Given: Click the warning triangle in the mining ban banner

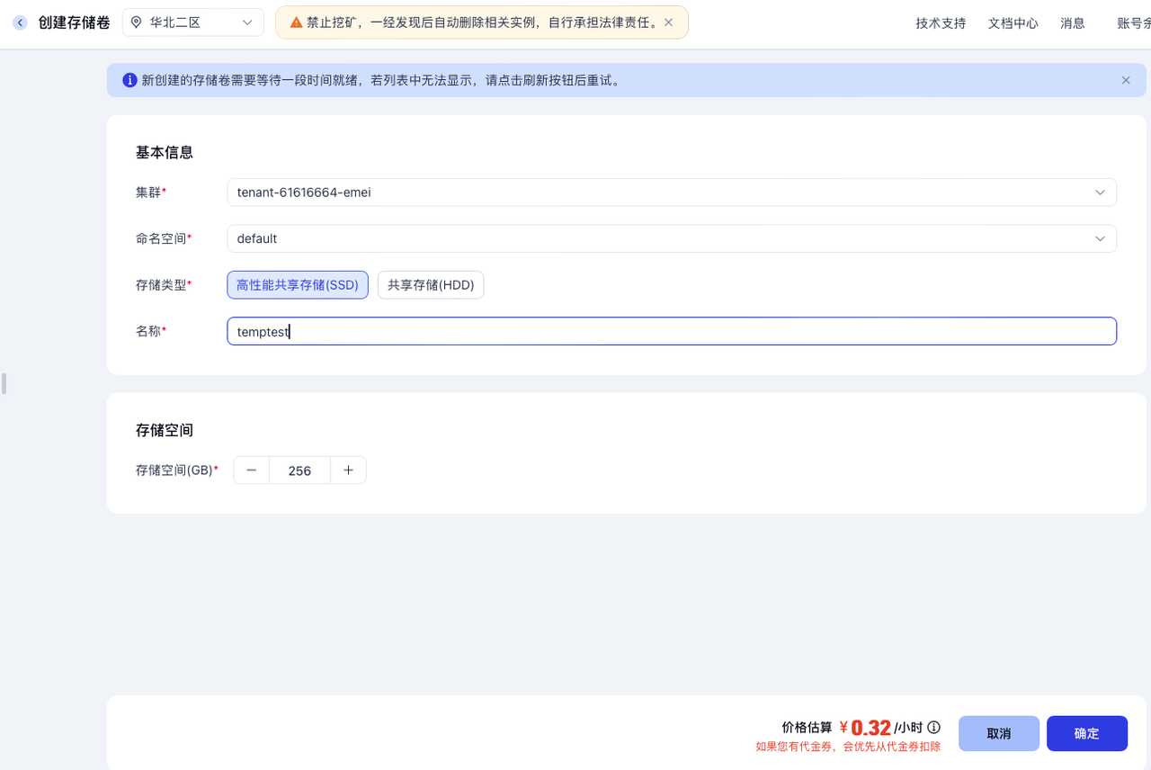Looking at the screenshot, I should [295, 22].
